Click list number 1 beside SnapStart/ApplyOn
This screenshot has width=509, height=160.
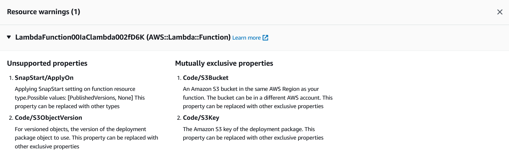click(11, 78)
